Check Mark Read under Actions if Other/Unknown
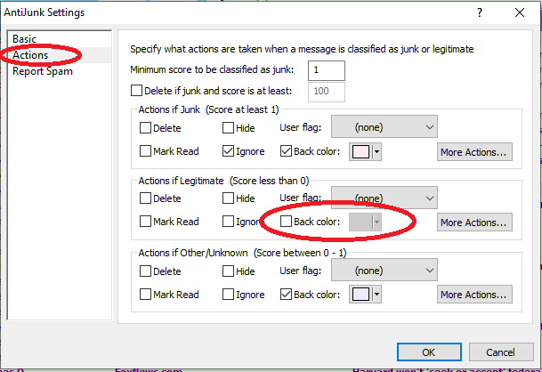The height and width of the screenshot is (372, 542). pos(145,295)
